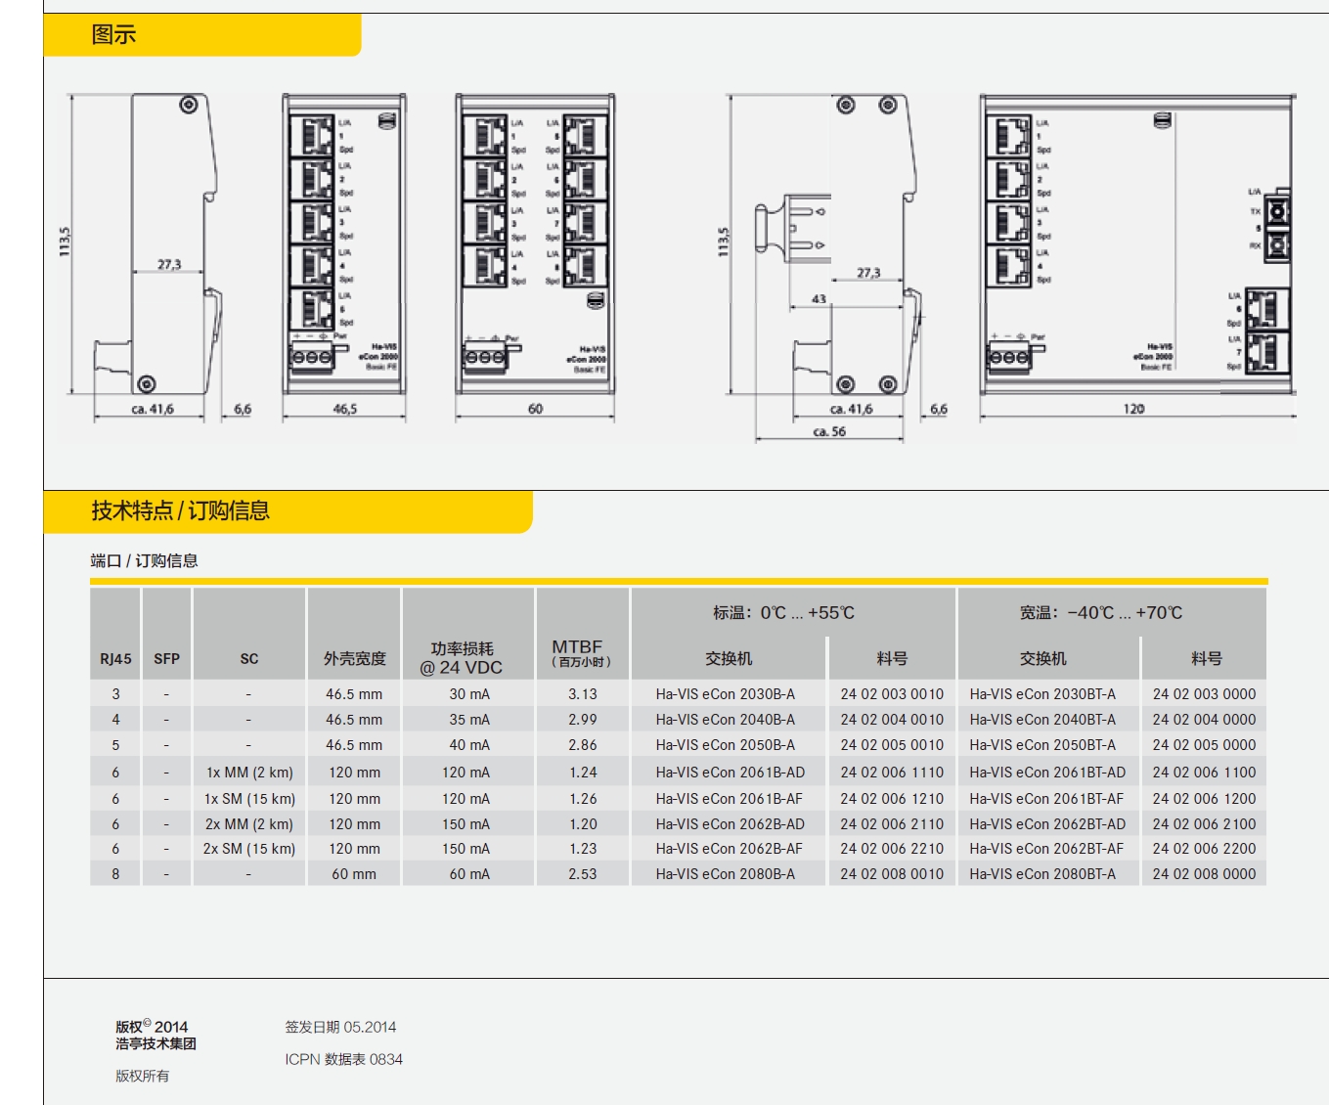The height and width of the screenshot is (1105, 1329).
Task: Click the 标温: 0℃ ... +55℃ header
Action: click(783, 613)
